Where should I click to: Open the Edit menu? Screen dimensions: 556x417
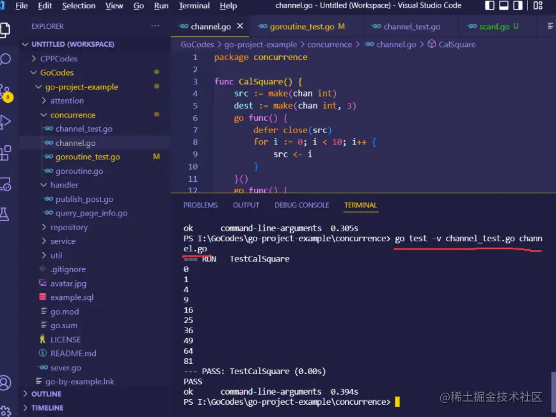(x=45, y=6)
